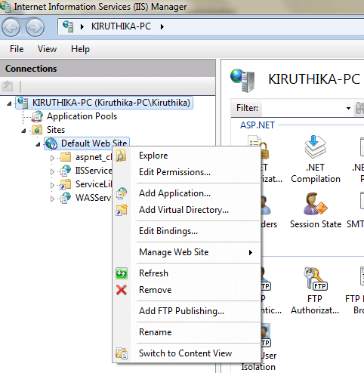The image size is (364, 373).
Task: Click the Back navigation arrow button
Action: click(11, 27)
